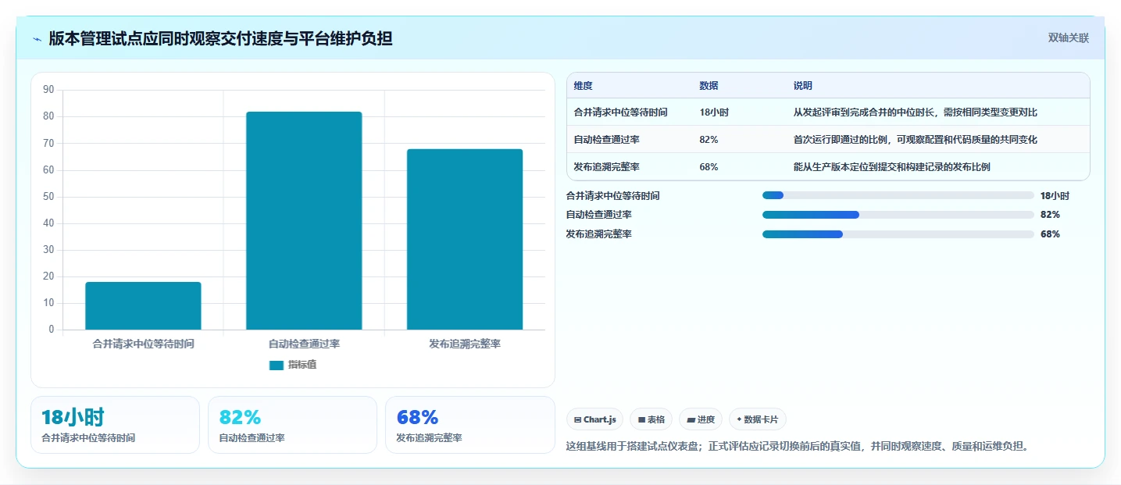Click the 82% data card

[x=292, y=425]
